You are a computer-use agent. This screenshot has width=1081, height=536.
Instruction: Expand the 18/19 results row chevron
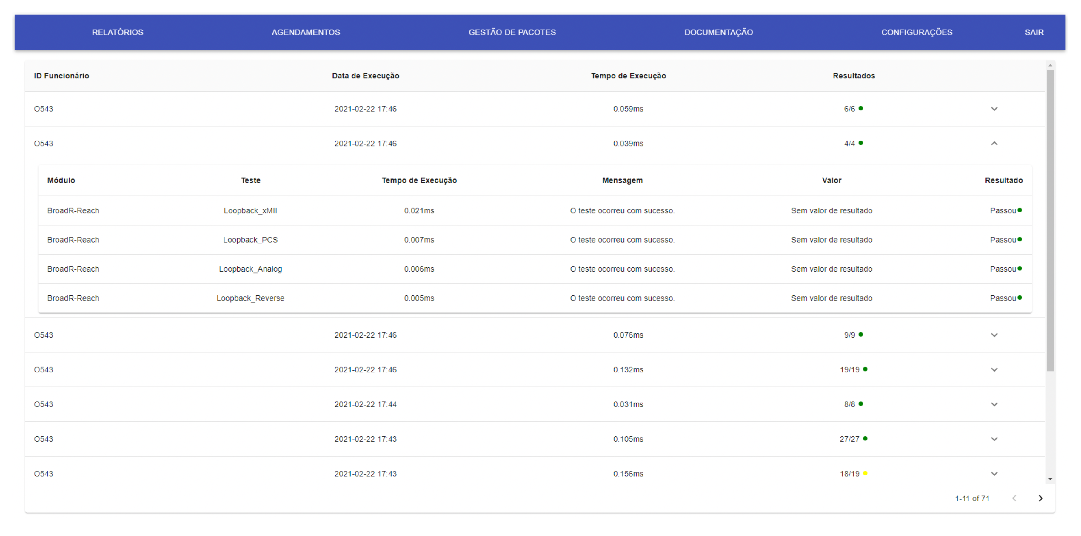point(994,474)
